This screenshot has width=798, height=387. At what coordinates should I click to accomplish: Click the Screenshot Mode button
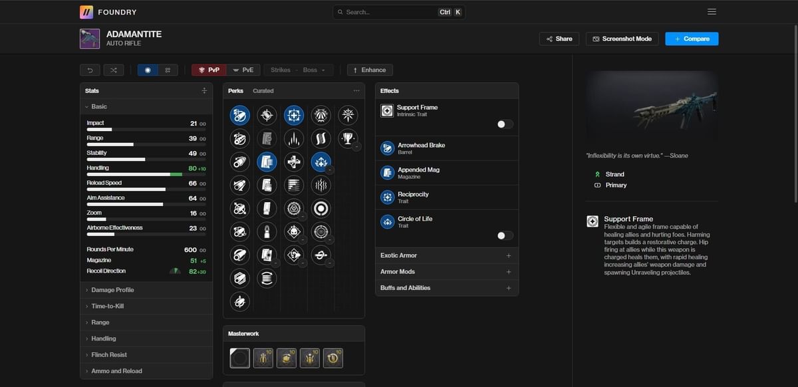(x=622, y=39)
